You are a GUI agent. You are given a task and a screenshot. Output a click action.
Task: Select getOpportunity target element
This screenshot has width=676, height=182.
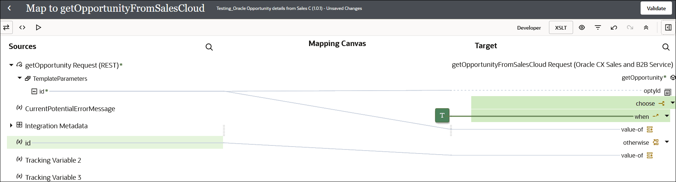[x=642, y=77]
